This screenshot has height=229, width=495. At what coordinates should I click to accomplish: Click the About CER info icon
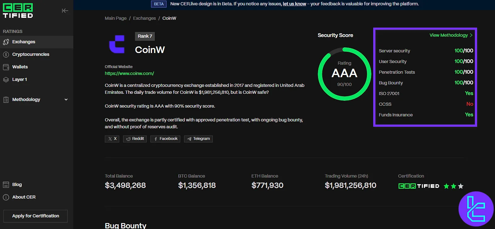click(6, 197)
